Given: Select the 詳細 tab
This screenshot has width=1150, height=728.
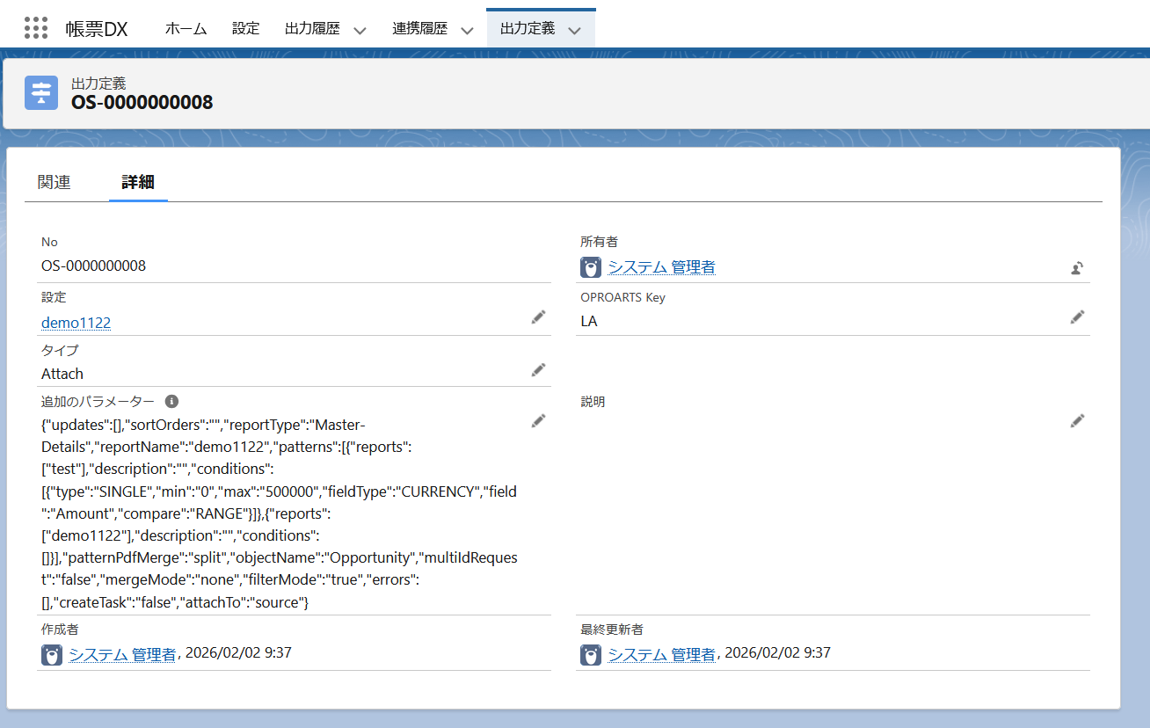Looking at the screenshot, I should click(x=138, y=182).
